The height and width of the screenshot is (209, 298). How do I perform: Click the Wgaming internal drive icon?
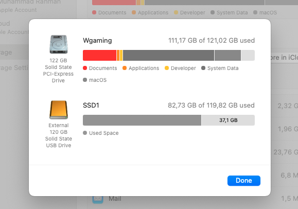point(59,44)
